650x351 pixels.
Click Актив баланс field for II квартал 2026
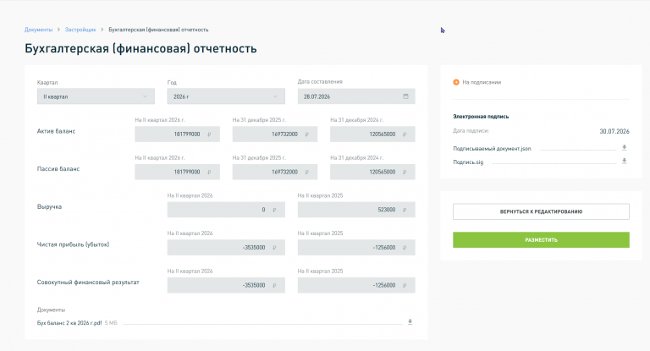[177, 134]
